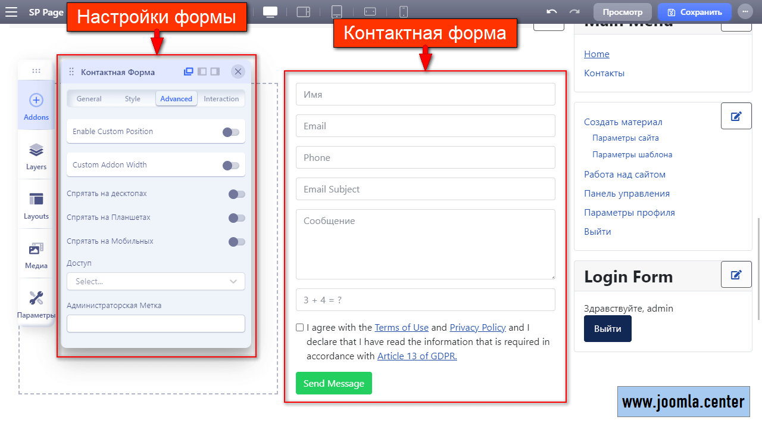Click the Имя input field
The height and width of the screenshot is (429, 762).
pos(425,94)
